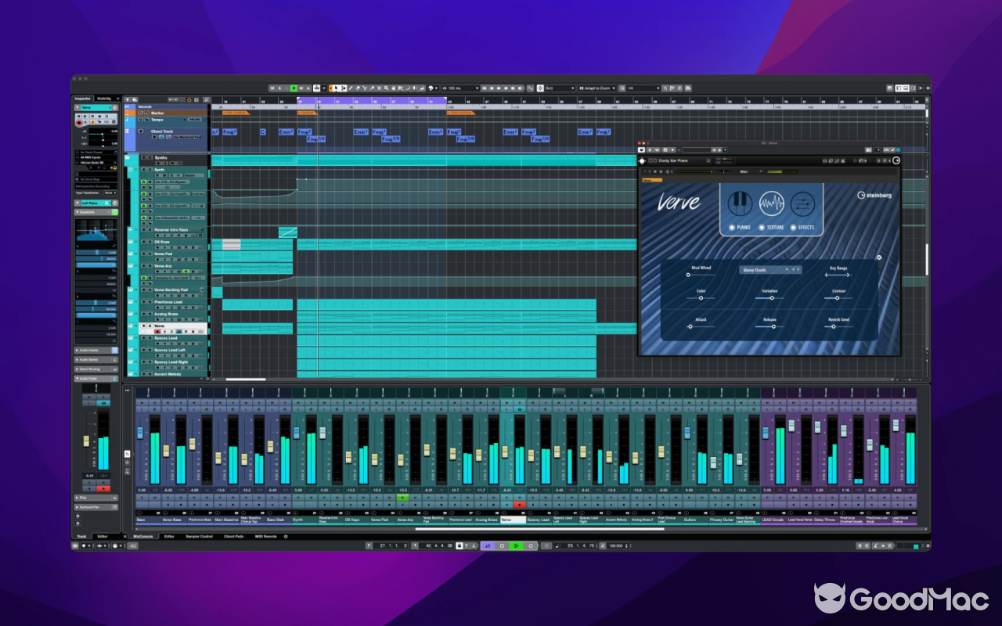The width and height of the screenshot is (1002, 626).
Task: Click the Steinberg logo in the Verve plugin
Action: pos(874,196)
